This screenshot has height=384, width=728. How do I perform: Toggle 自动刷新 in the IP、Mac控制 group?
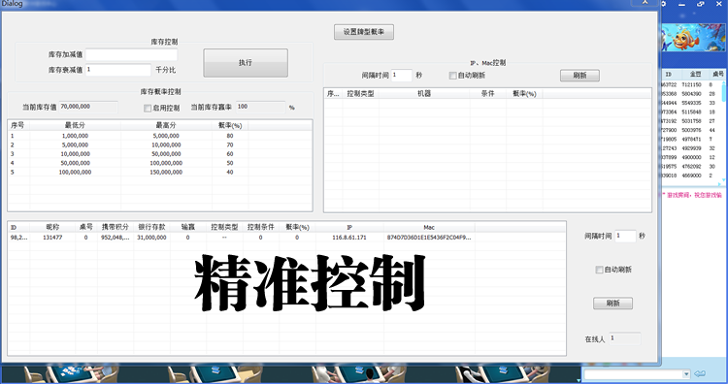pos(452,75)
